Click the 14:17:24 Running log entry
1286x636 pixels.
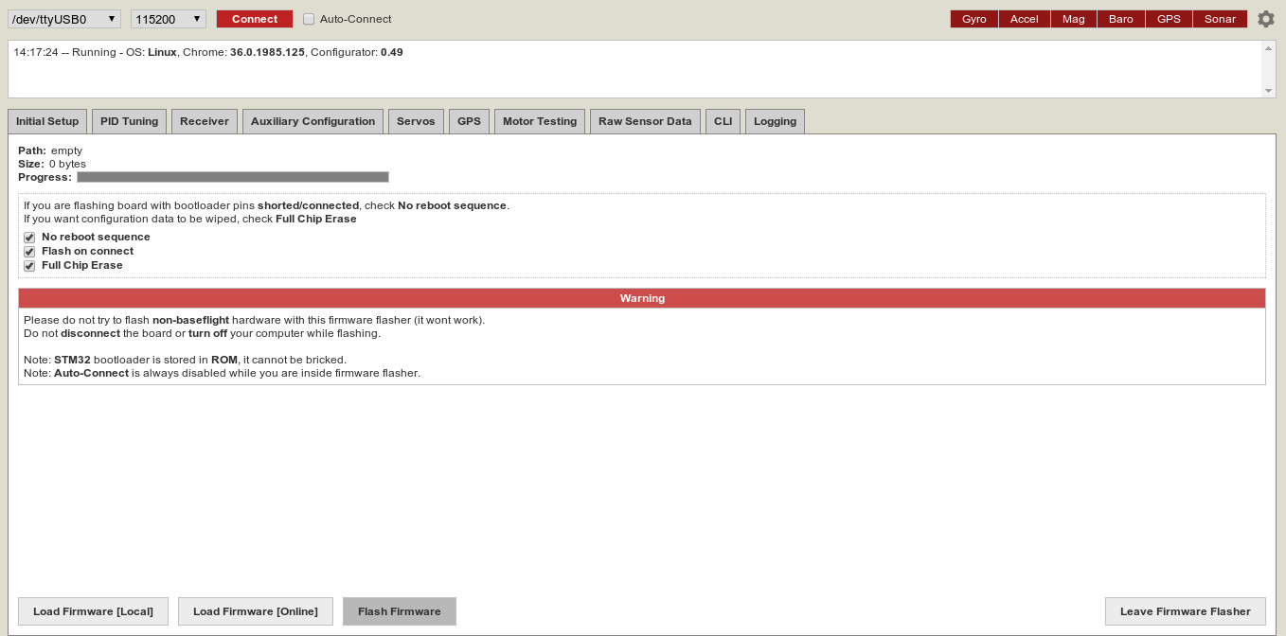click(x=208, y=52)
